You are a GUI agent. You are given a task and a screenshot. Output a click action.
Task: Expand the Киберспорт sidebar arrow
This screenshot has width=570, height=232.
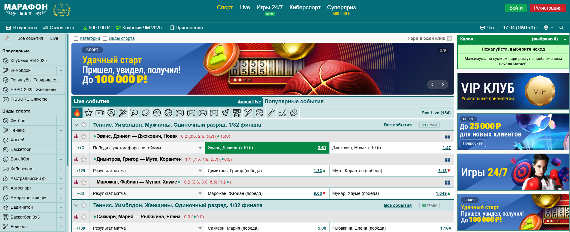click(x=61, y=169)
